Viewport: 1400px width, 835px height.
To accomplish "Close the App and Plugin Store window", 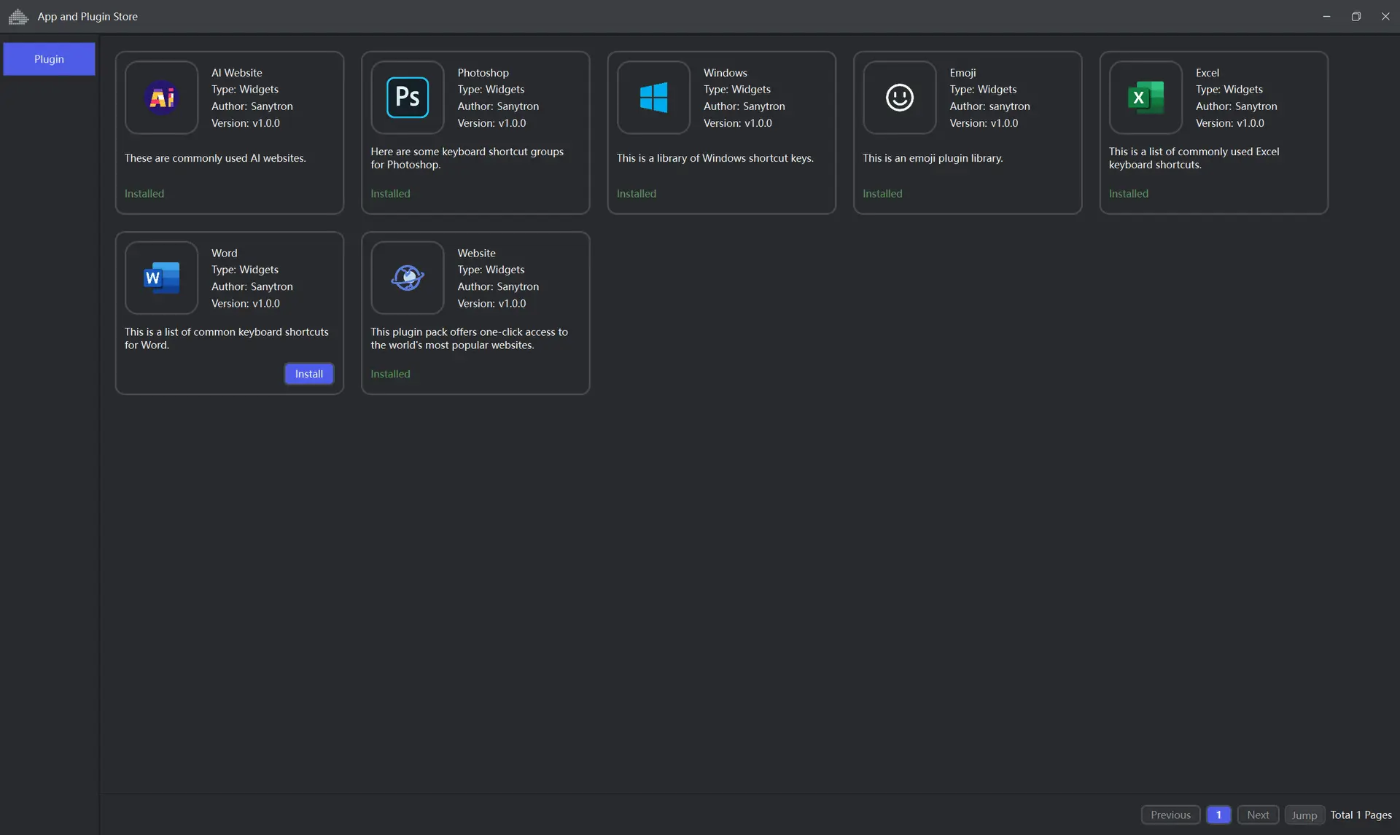I will (1385, 16).
